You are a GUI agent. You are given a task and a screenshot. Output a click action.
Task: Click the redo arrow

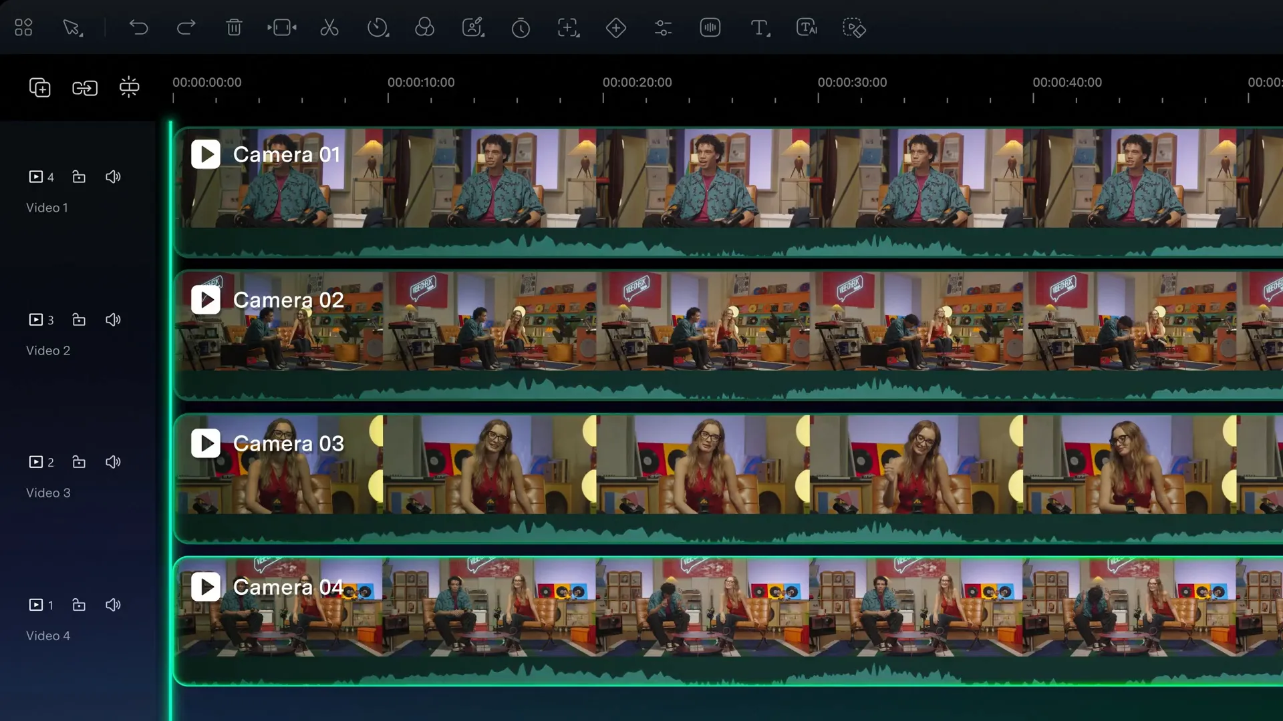pos(186,27)
